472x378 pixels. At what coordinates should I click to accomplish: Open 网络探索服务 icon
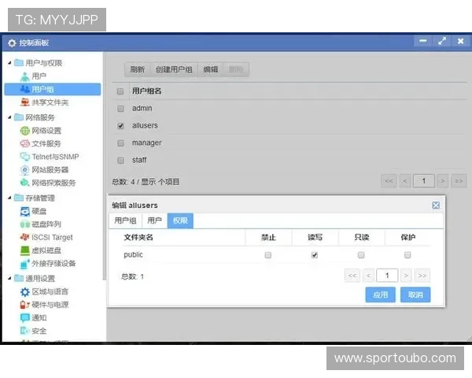click(24, 183)
